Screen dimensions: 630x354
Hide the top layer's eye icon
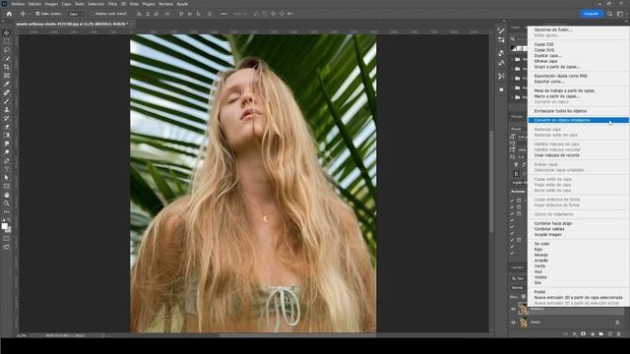tap(513, 309)
